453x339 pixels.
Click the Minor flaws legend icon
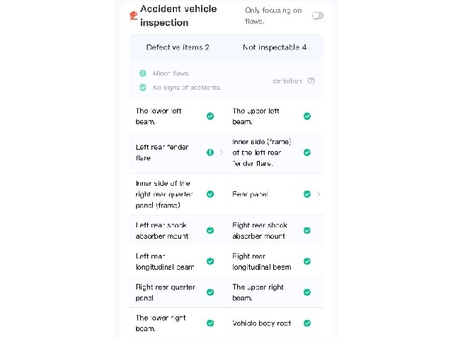pyautogui.click(x=143, y=73)
